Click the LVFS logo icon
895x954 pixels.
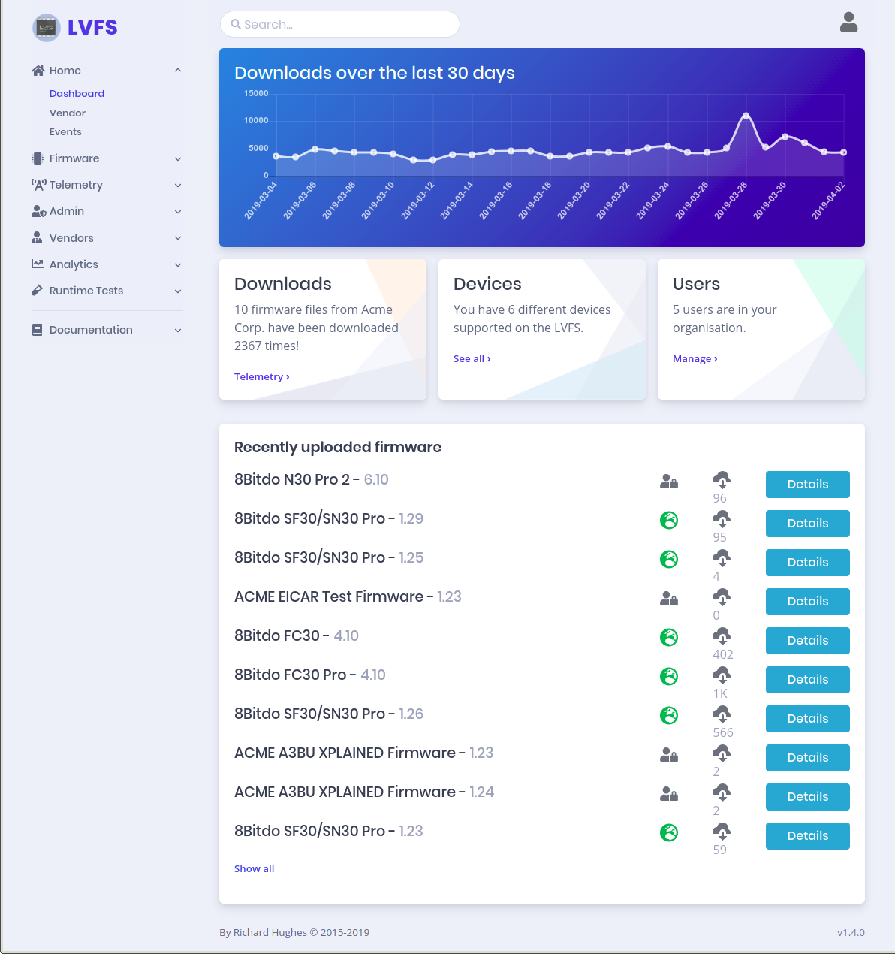pyautogui.click(x=46, y=28)
